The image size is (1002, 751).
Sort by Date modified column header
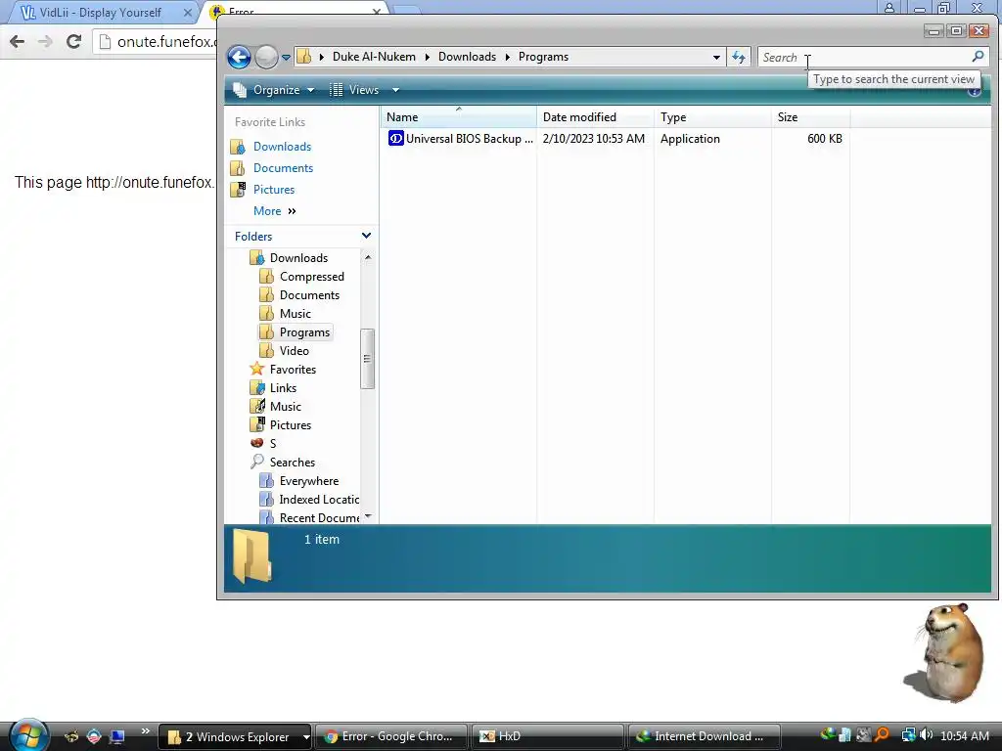(x=595, y=117)
